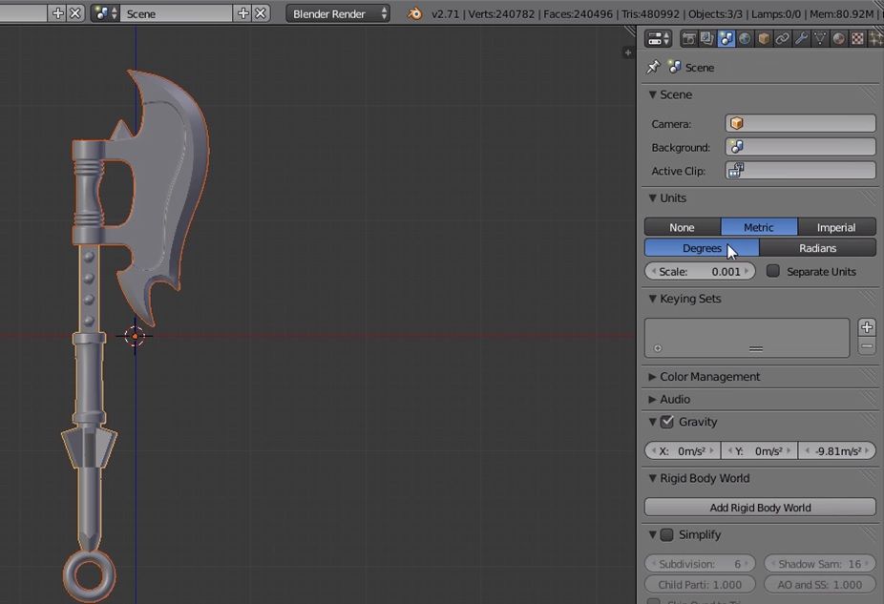The width and height of the screenshot is (884, 604).
Task: Click the 3D cursor in the viewport
Action: [135, 336]
